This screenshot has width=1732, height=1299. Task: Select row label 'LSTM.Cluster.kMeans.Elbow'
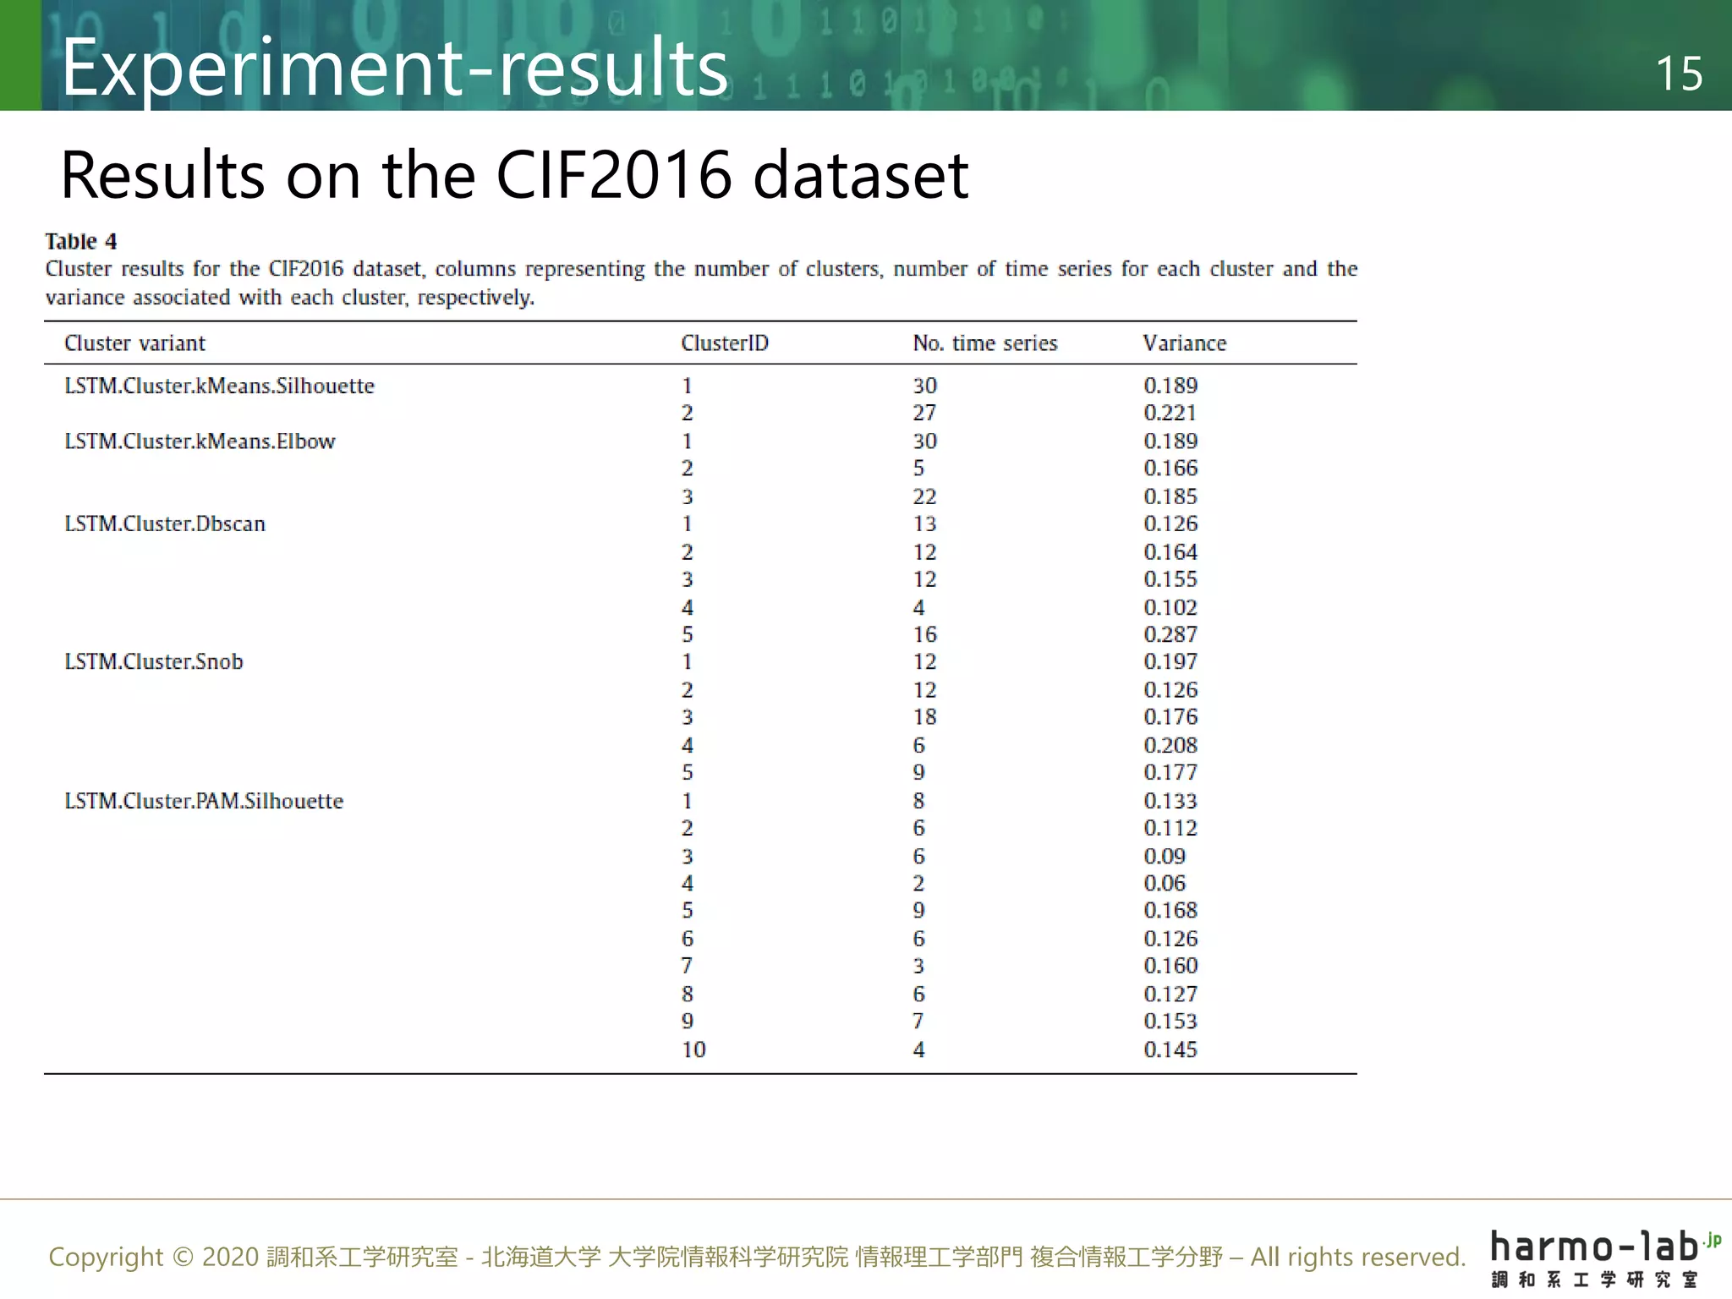tap(200, 441)
